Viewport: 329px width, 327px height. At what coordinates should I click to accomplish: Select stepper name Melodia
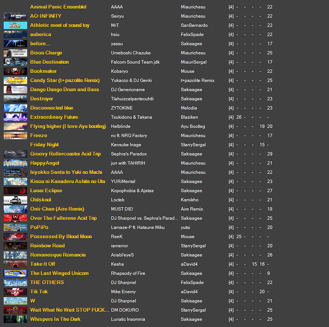(x=189, y=108)
